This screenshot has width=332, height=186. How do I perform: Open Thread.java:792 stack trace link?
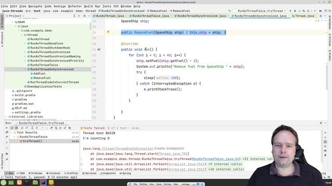pyautogui.click(x=173, y=154)
